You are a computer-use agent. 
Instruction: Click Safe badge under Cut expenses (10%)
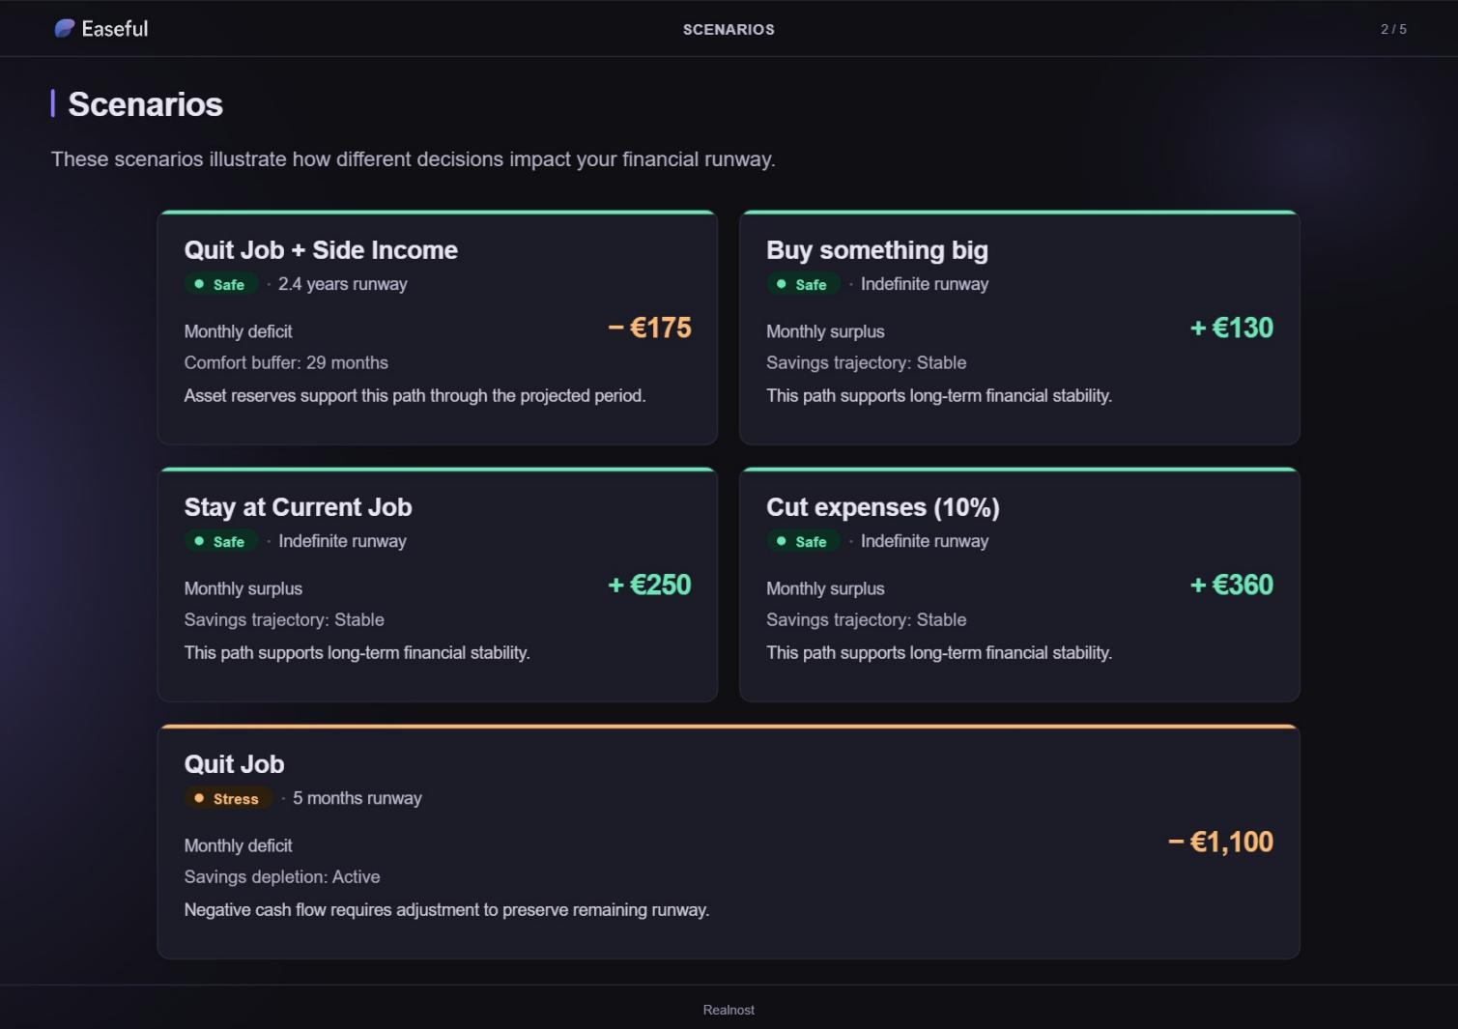coord(802,542)
